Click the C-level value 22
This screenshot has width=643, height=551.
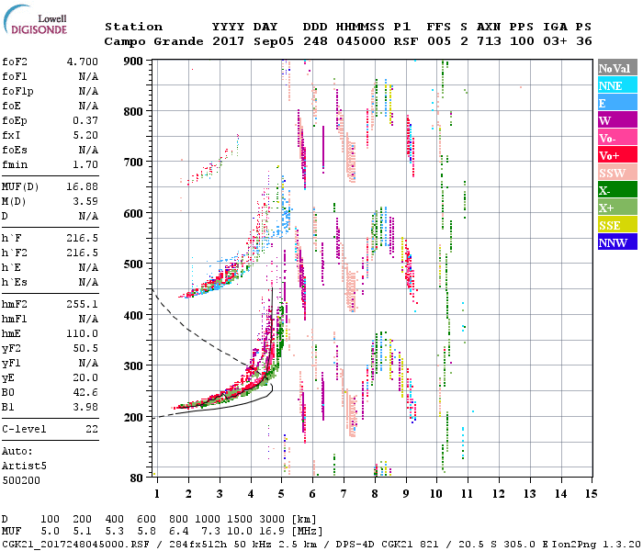pyautogui.click(x=92, y=429)
